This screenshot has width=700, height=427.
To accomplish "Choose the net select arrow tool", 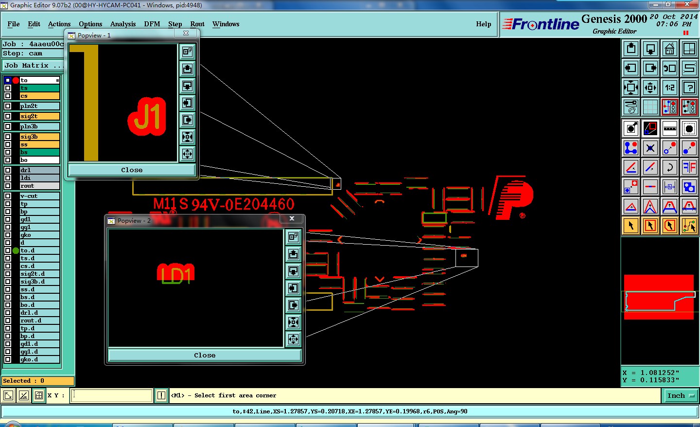I will tap(689, 226).
